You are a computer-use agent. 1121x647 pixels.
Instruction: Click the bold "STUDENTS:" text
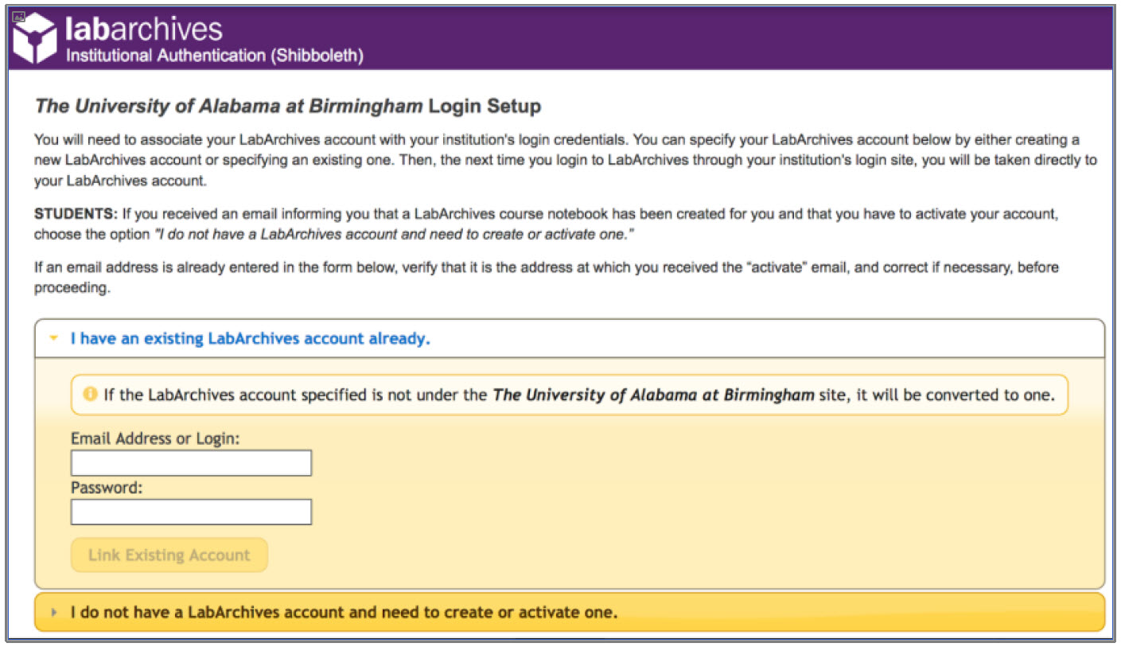[x=76, y=215]
